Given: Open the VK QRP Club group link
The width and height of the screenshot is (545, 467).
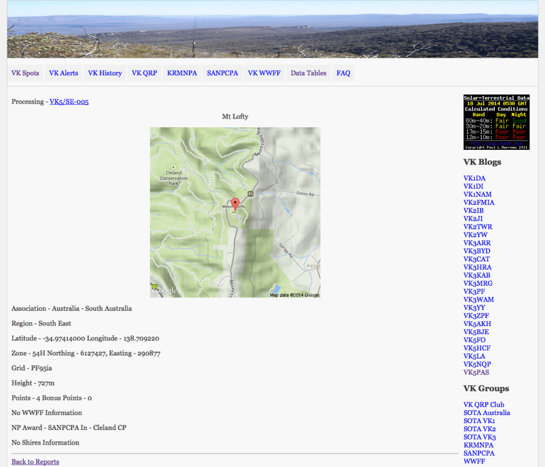Looking at the screenshot, I should tap(484, 404).
